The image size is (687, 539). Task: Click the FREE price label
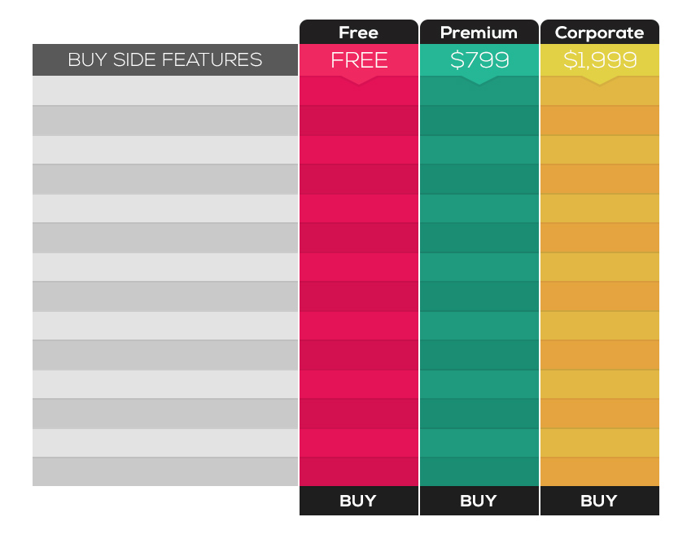(x=358, y=59)
